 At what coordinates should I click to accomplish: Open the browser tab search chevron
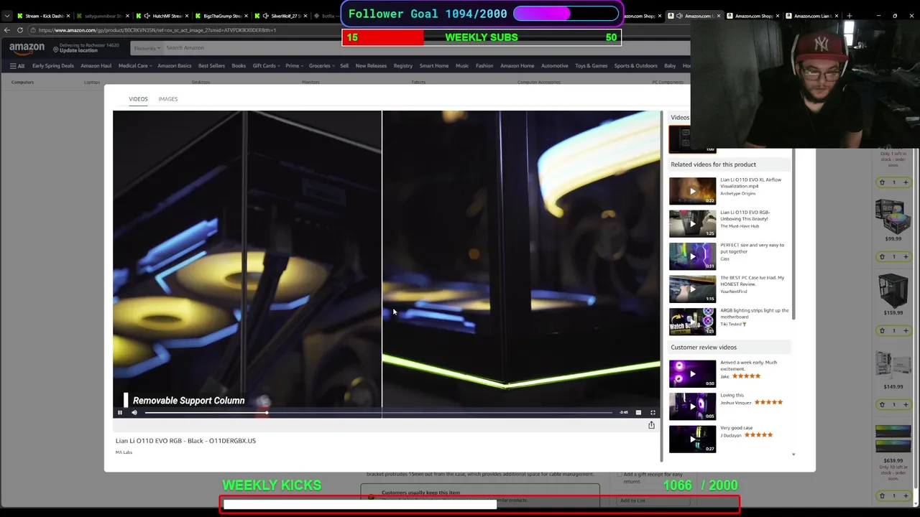pyautogui.click(x=6, y=16)
